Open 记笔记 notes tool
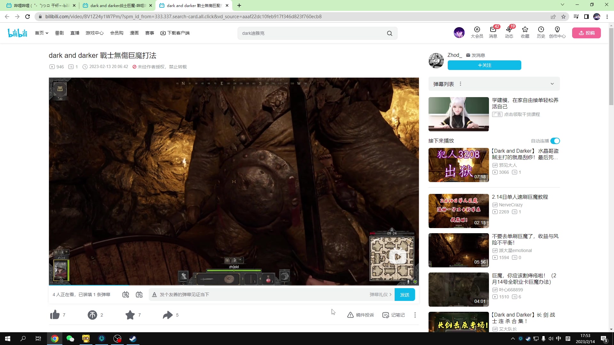614x345 pixels. 394,315
